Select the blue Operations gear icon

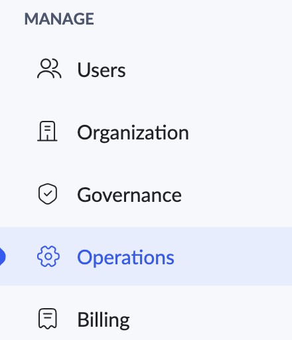[48, 256]
